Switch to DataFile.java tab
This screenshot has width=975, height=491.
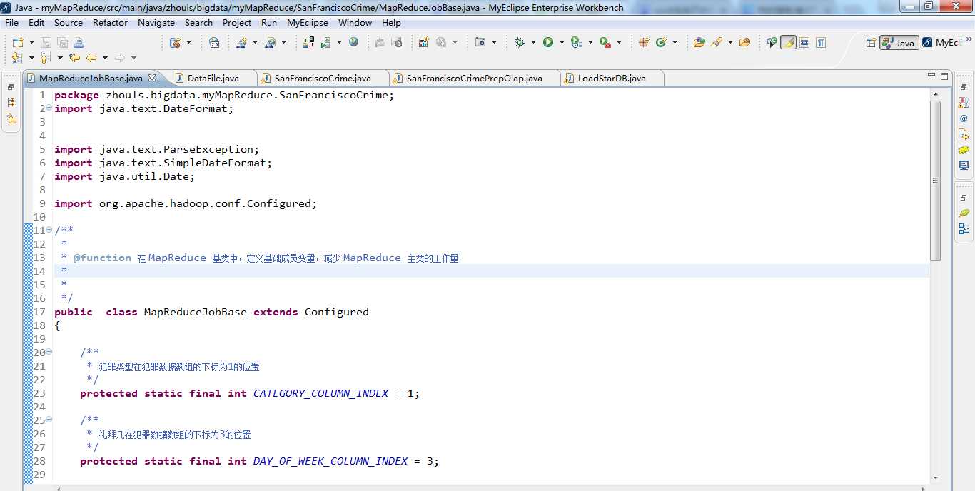pyautogui.click(x=213, y=78)
